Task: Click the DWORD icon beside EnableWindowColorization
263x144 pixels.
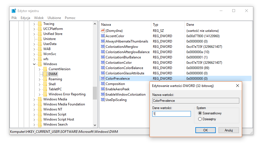Action: coord(103,94)
